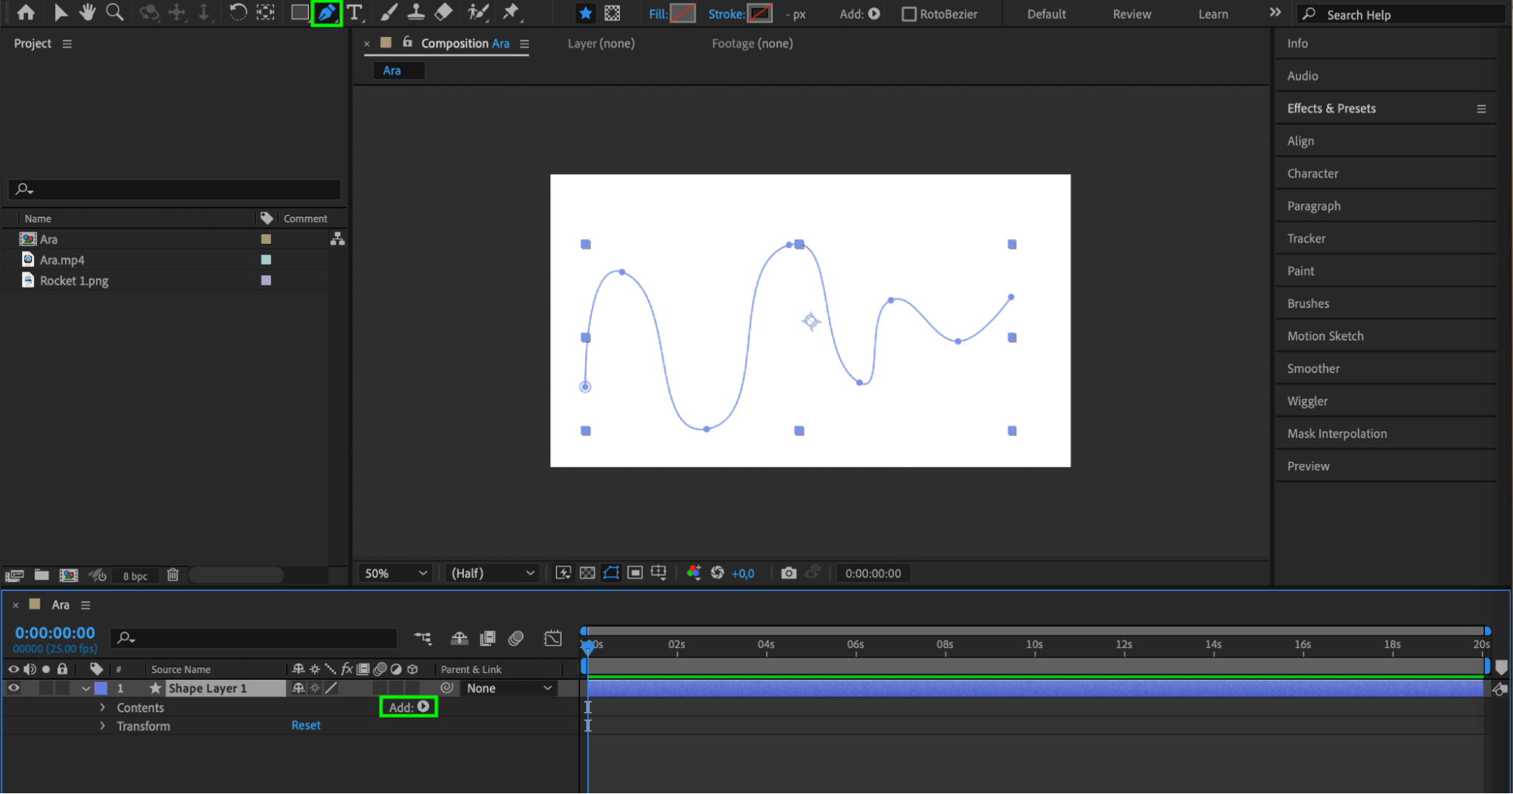Open the Parent None dropdown
This screenshot has height=794, width=1513.
point(509,688)
